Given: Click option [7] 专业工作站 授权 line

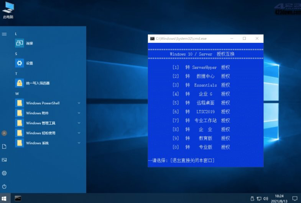Looking at the screenshot, I should (201, 120).
